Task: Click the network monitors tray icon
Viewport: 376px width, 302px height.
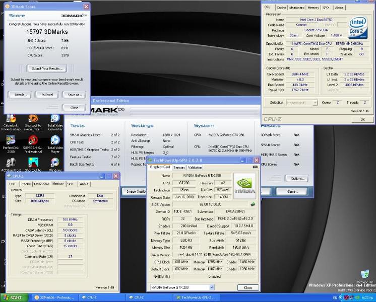Action: point(351,297)
